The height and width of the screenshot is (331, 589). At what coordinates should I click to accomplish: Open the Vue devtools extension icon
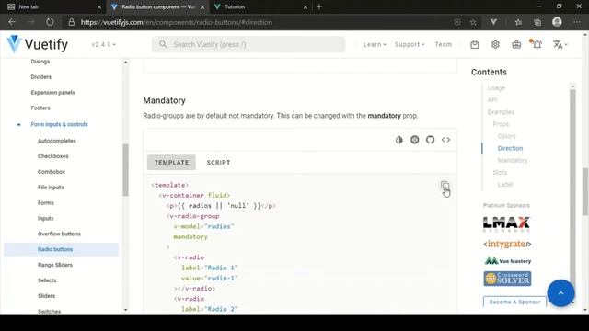click(493, 22)
